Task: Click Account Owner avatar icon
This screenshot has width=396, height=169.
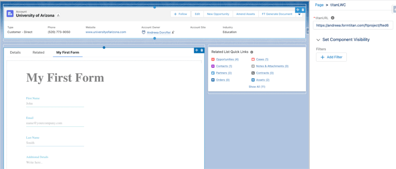Action: pyautogui.click(x=144, y=32)
